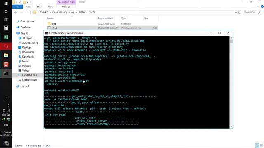This screenshot has width=264, height=148.
Task: Open Documents in navigation pane
Action: coord(28,52)
